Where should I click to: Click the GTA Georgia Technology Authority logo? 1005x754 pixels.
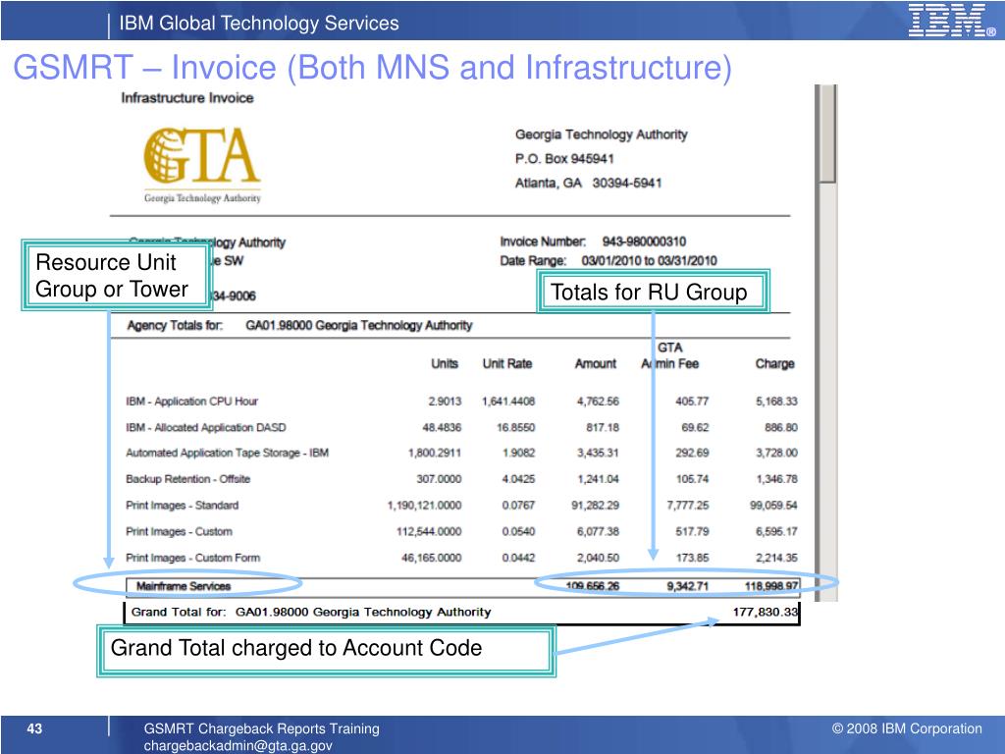[x=202, y=165]
